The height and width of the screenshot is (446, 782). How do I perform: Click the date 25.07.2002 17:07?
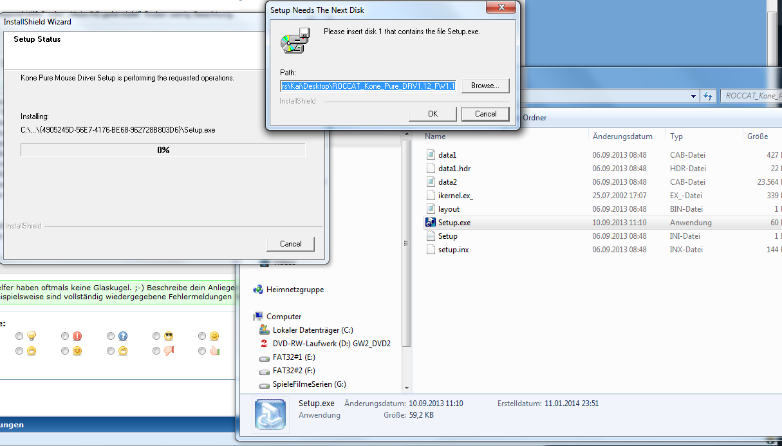pyautogui.click(x=619, y=195)
